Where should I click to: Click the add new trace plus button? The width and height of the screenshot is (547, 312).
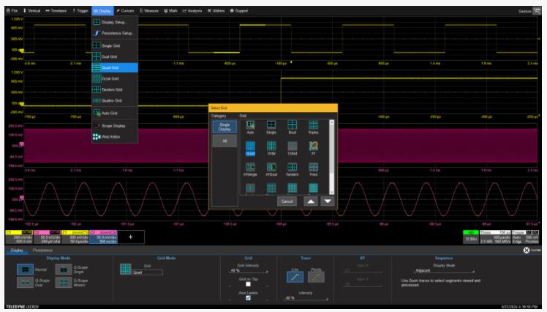tap(132, 237)
